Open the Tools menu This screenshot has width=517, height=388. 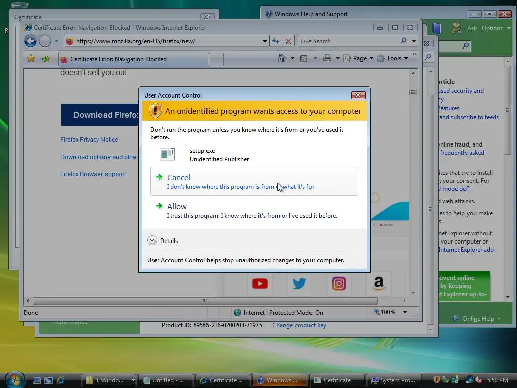coord(393,58)
